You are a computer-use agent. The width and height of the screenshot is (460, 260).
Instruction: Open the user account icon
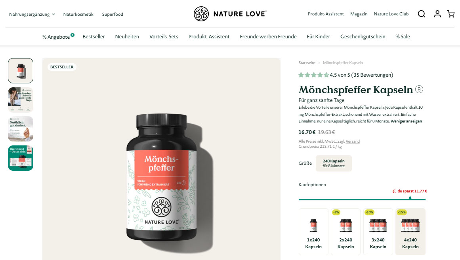(437, 14)
